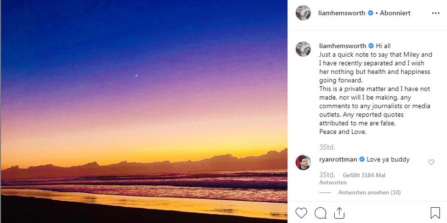Click the 3Std. timestamp under caption
The image size is (447, 223).
[x=327, y=147]
